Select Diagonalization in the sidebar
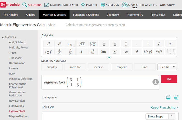The height and width of the screenshot is (120, 182). 18,116
